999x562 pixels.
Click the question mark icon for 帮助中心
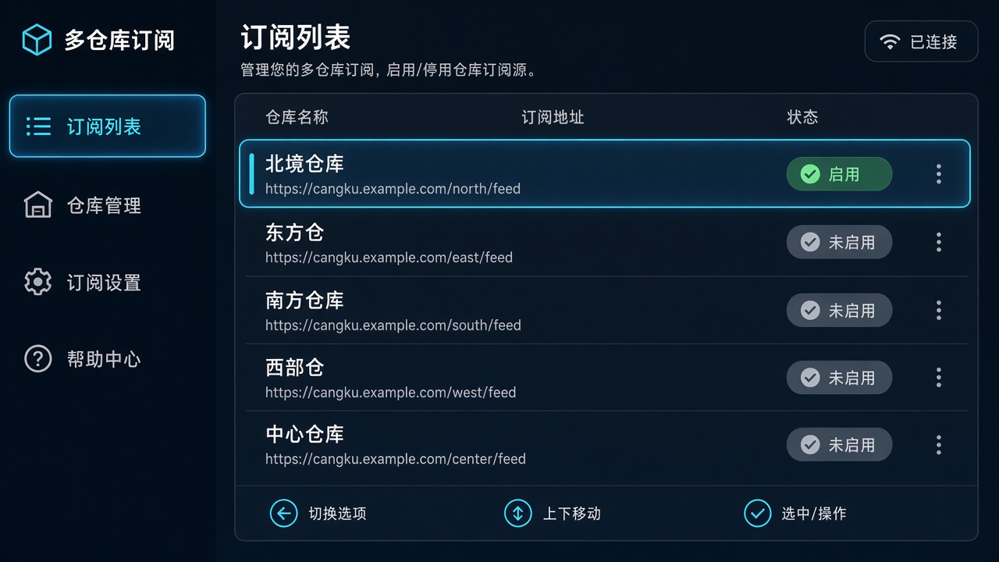click(x=38, y=359)
